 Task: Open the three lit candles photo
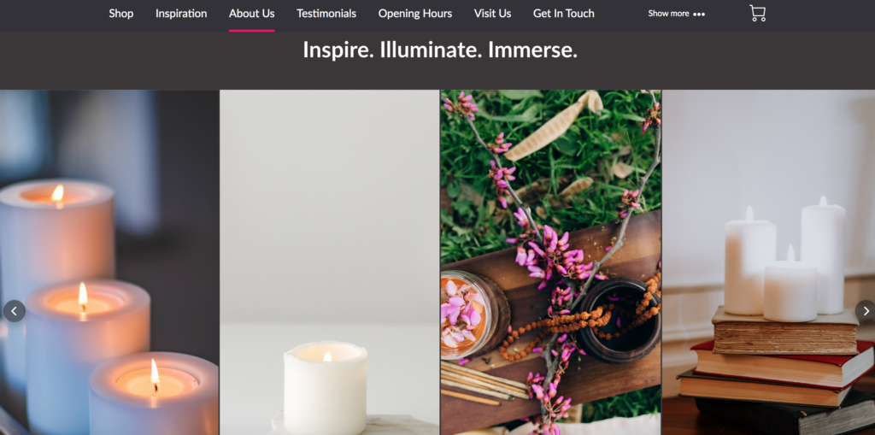[109, 262]
